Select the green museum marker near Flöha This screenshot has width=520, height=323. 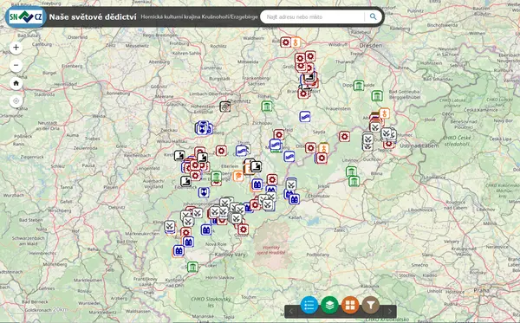pyautogui.click(x=267, y=107)
